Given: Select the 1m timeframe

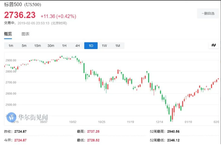Looking at the screenshot, I should [11, 46].
